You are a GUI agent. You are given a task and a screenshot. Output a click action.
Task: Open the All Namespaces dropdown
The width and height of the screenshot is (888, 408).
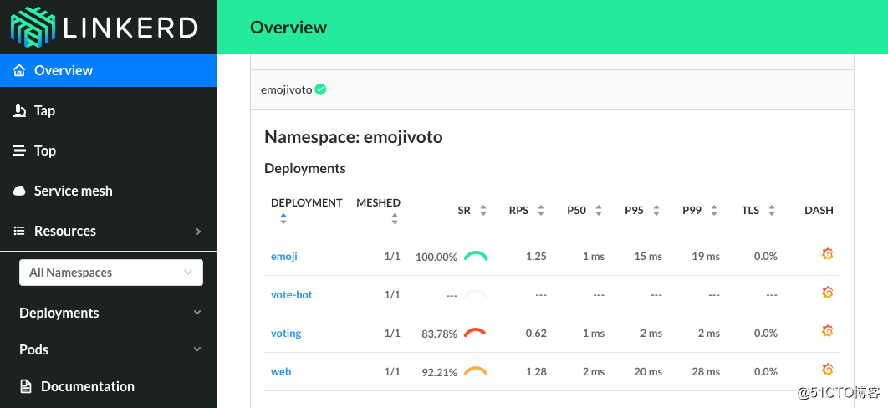coord(111,273)
